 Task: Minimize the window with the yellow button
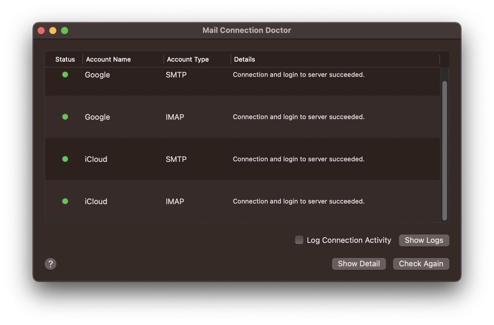[x=53, y=30]
